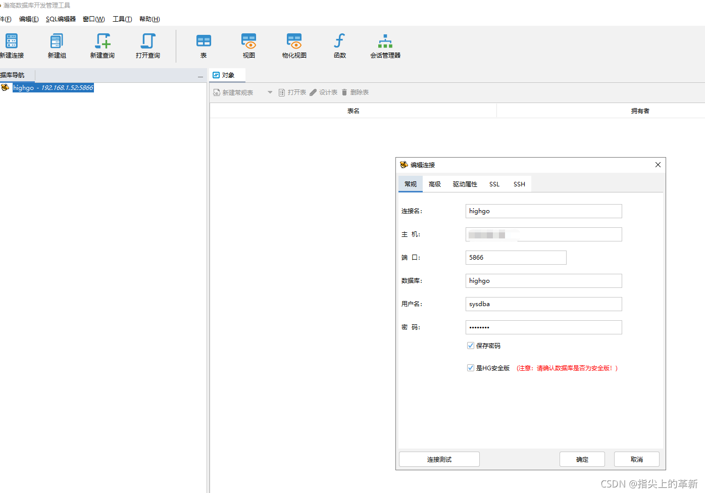Switch to the SSH tab
Screen dimensions: 705x493
[519, 184]
